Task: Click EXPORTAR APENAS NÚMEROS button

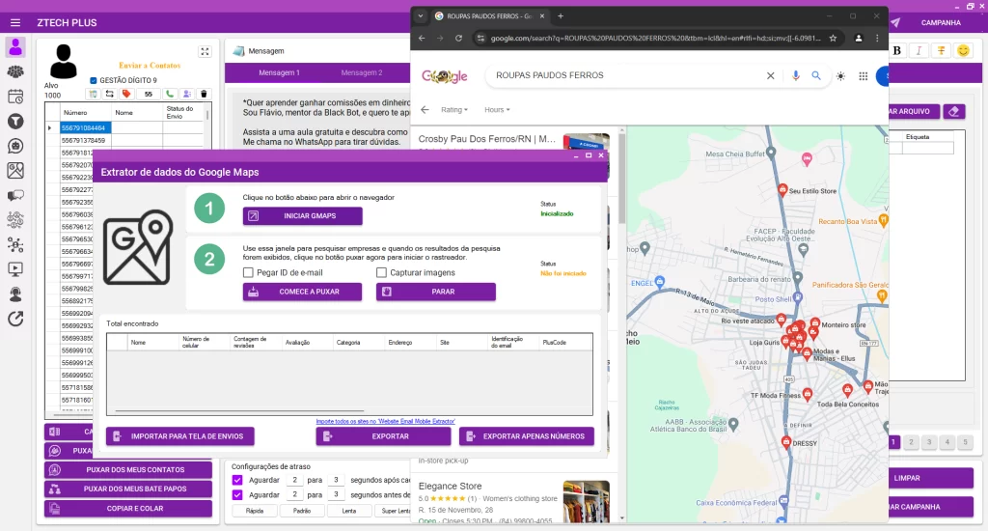Action: coord(527,436)
